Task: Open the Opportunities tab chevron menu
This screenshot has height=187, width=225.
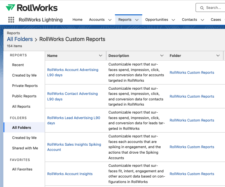Action: 173,20
